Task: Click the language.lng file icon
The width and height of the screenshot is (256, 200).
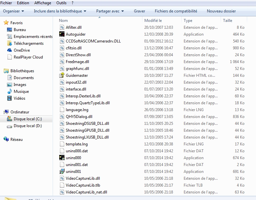Action: click(62, 109)
